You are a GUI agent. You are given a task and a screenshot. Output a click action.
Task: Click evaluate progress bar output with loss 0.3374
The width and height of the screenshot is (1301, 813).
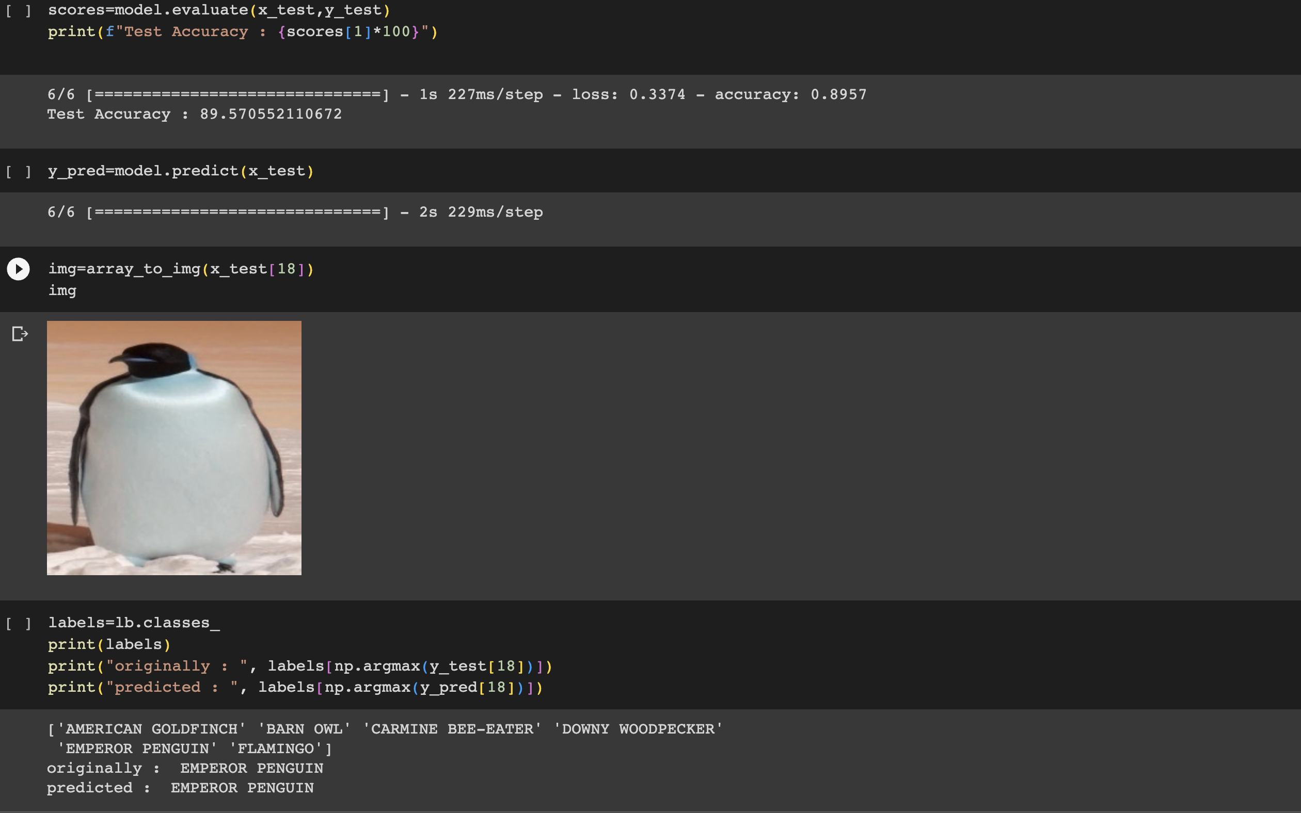456,94
